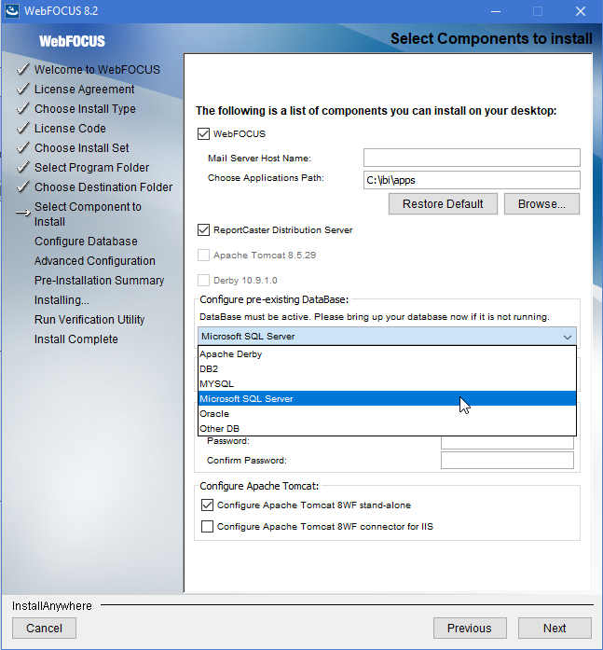Screen dimensions: 603x650
Task: Go back with the Previous button
Action: tap(470, 629)
